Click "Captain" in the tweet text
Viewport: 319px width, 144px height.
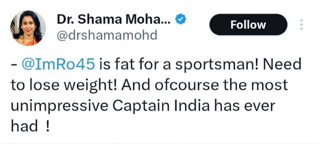coord(134,106)
